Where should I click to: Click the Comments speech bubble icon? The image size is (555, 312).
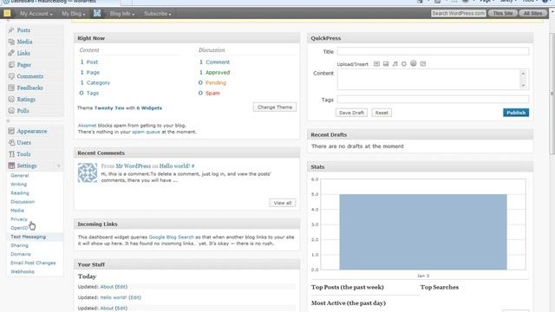(x=11, y=76)
